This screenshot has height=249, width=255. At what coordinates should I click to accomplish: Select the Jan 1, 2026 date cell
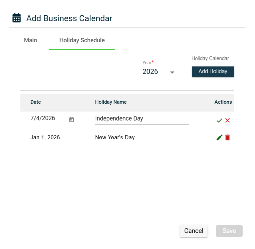[45, 137]
